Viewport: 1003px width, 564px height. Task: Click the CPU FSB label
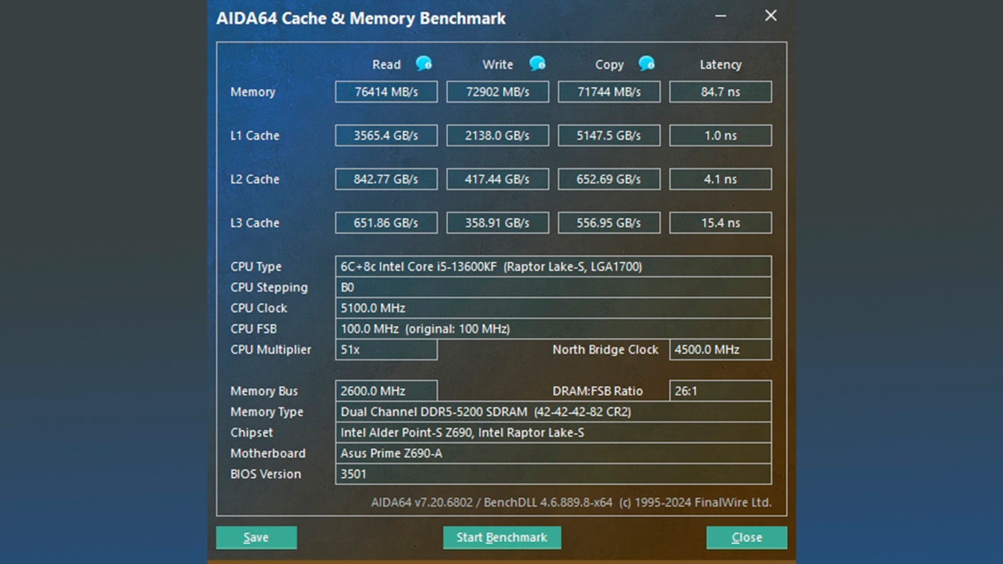pos(254,328)
